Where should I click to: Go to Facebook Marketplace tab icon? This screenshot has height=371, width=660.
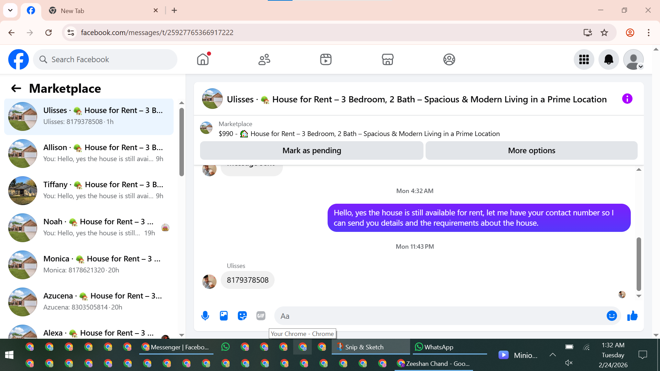coord(387,59)
